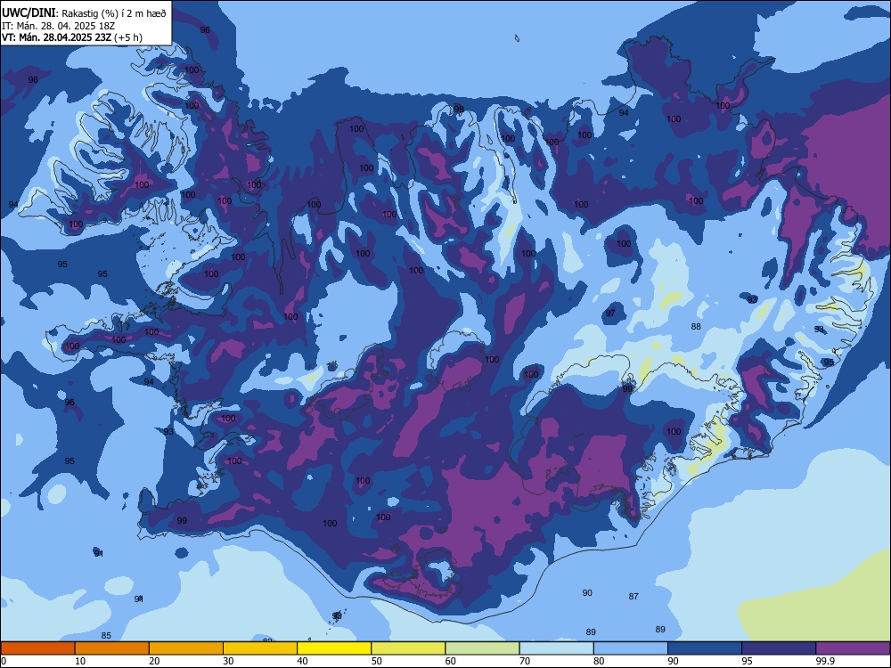Screen dimensions: 891x668
Task: Click the IT: Mán. 28. 04. 2025 18Z line
Action: [59, 26]
